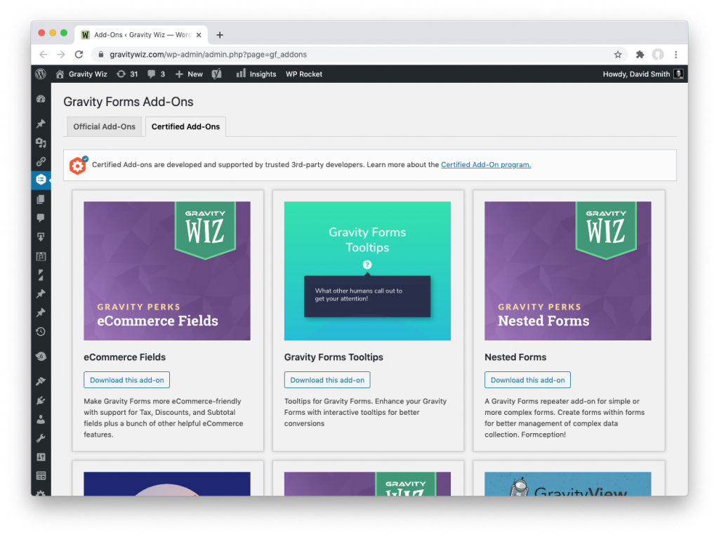Open Appearance paintbrush icon in sidebar

coord(41,381)
